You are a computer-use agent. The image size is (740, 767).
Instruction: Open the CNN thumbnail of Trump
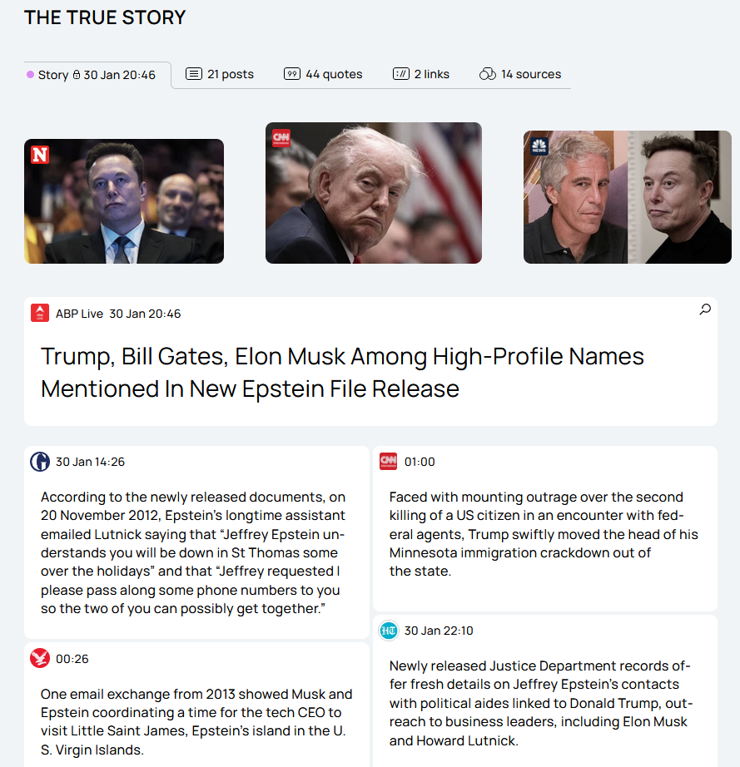[x=374, y=193]
